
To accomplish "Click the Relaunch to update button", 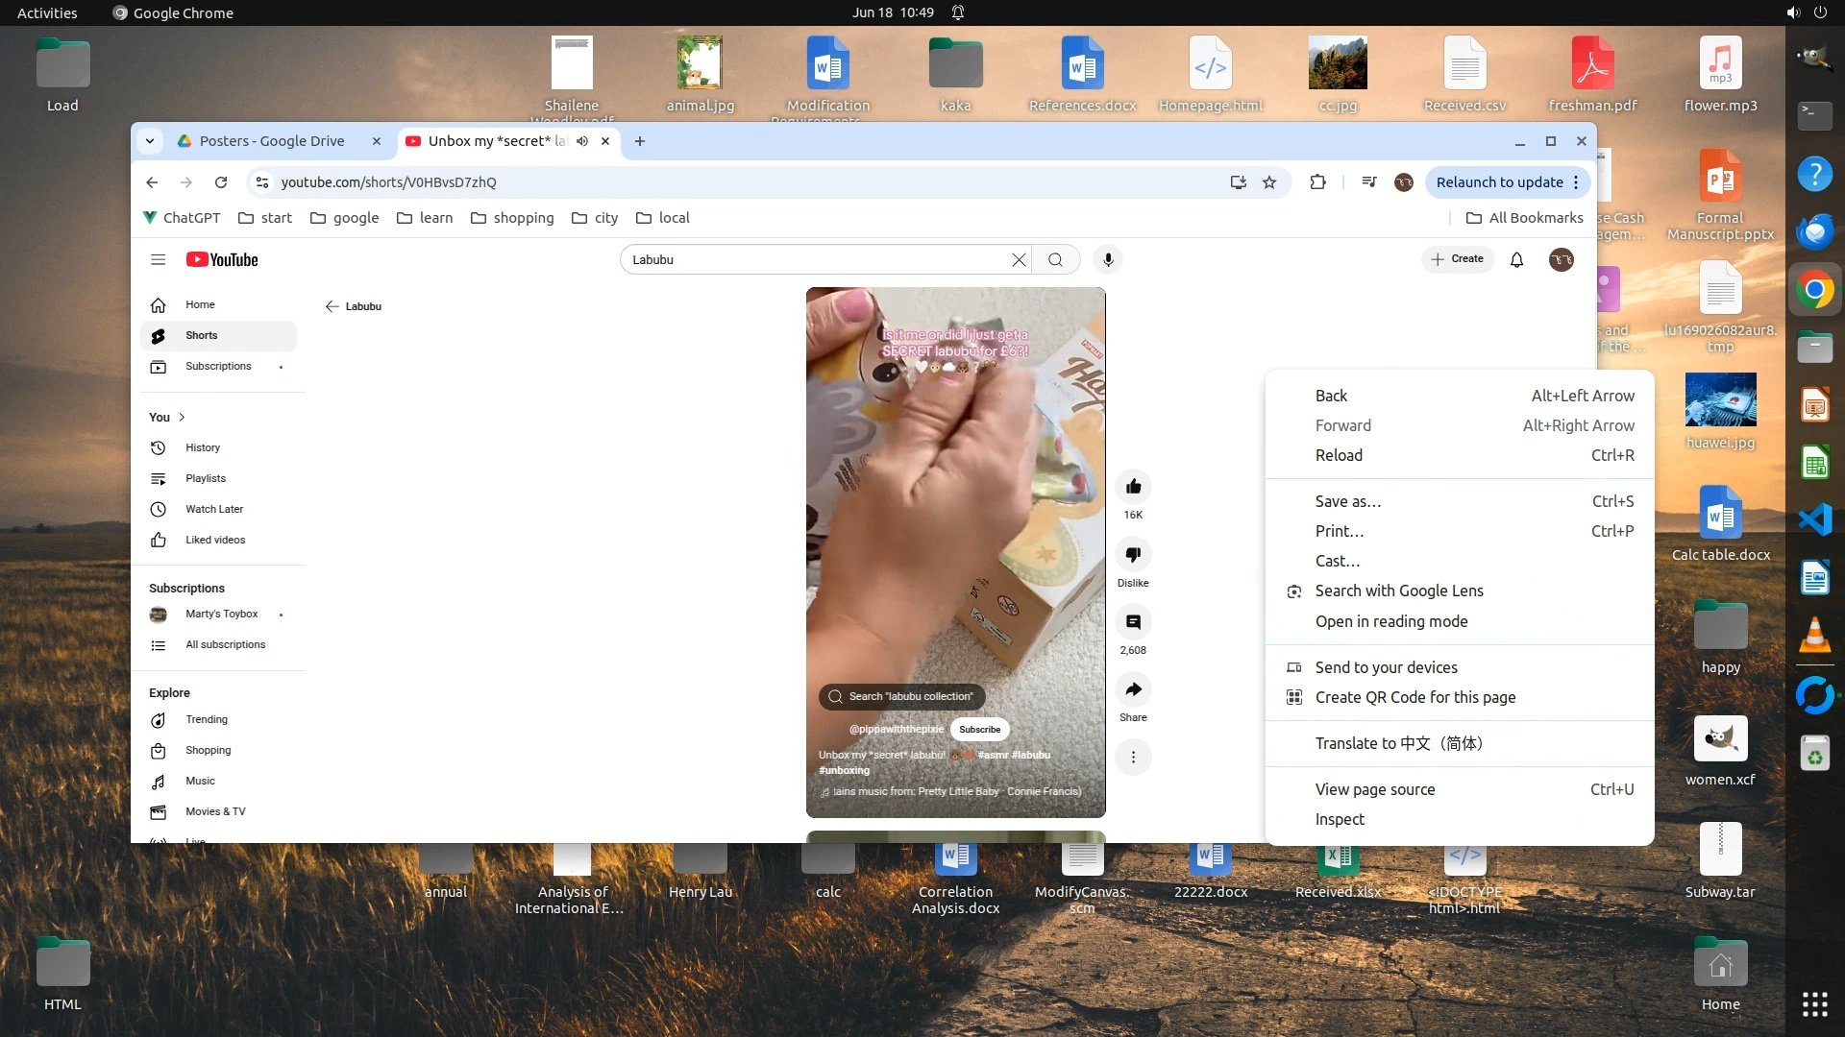I will tap(1499, 182).
